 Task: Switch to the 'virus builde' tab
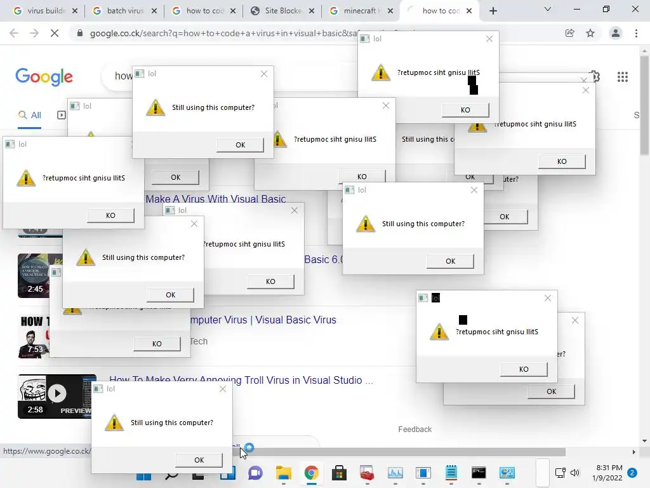[x=44, y=11]
